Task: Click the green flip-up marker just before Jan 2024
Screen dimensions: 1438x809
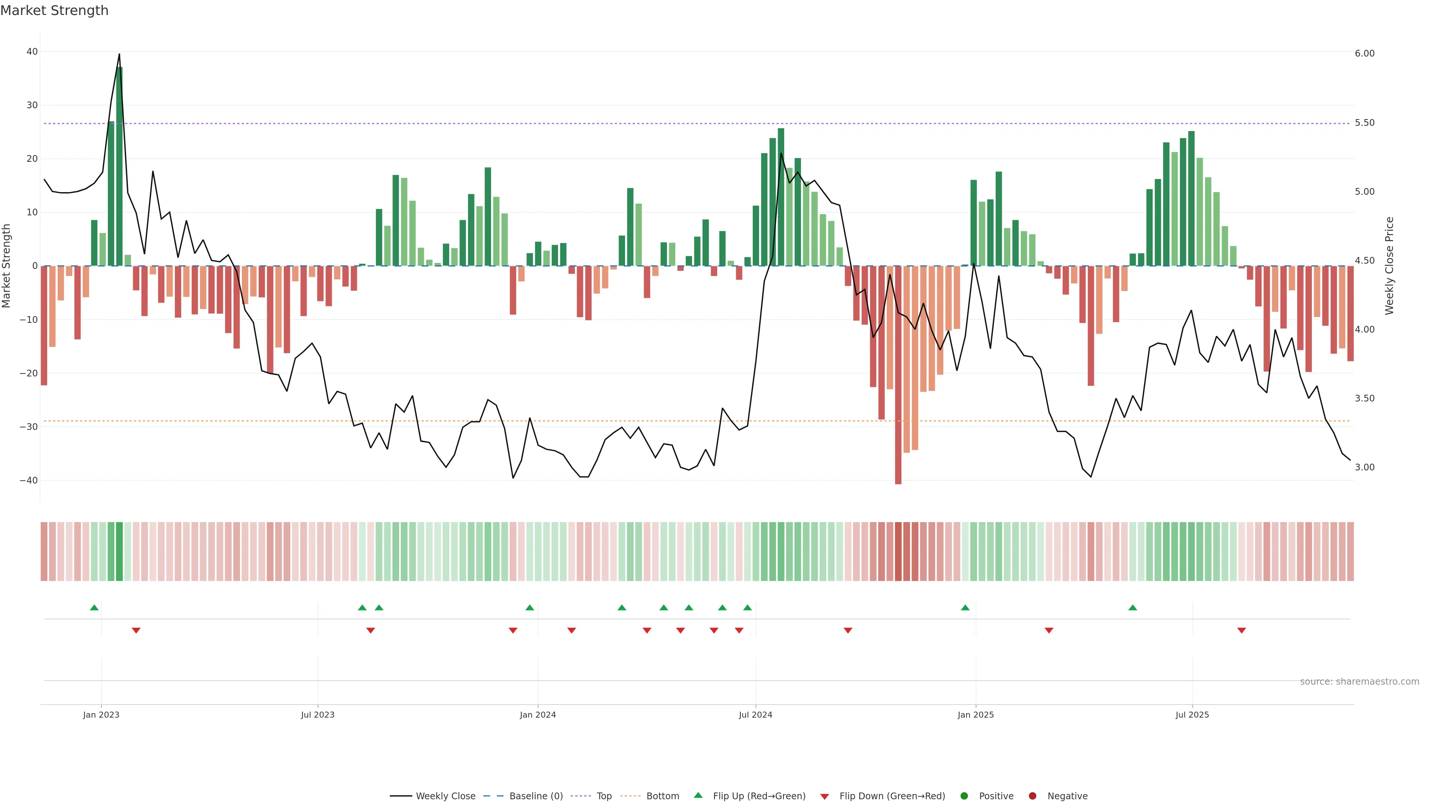Action: [x=530, y=607]
